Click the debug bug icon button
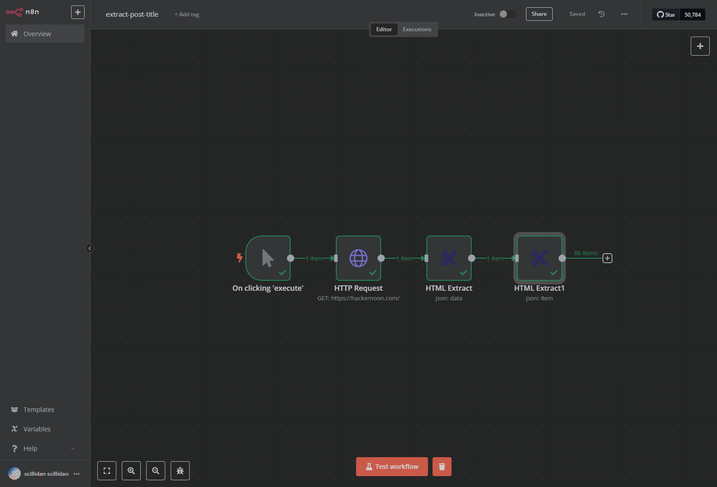 click(x=180, y=471)
